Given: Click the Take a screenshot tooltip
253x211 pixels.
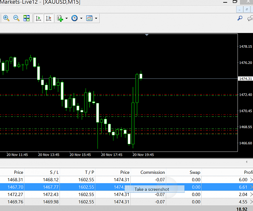Looking at the screenshot, I should pyautogui.click(x=154, y=189).
